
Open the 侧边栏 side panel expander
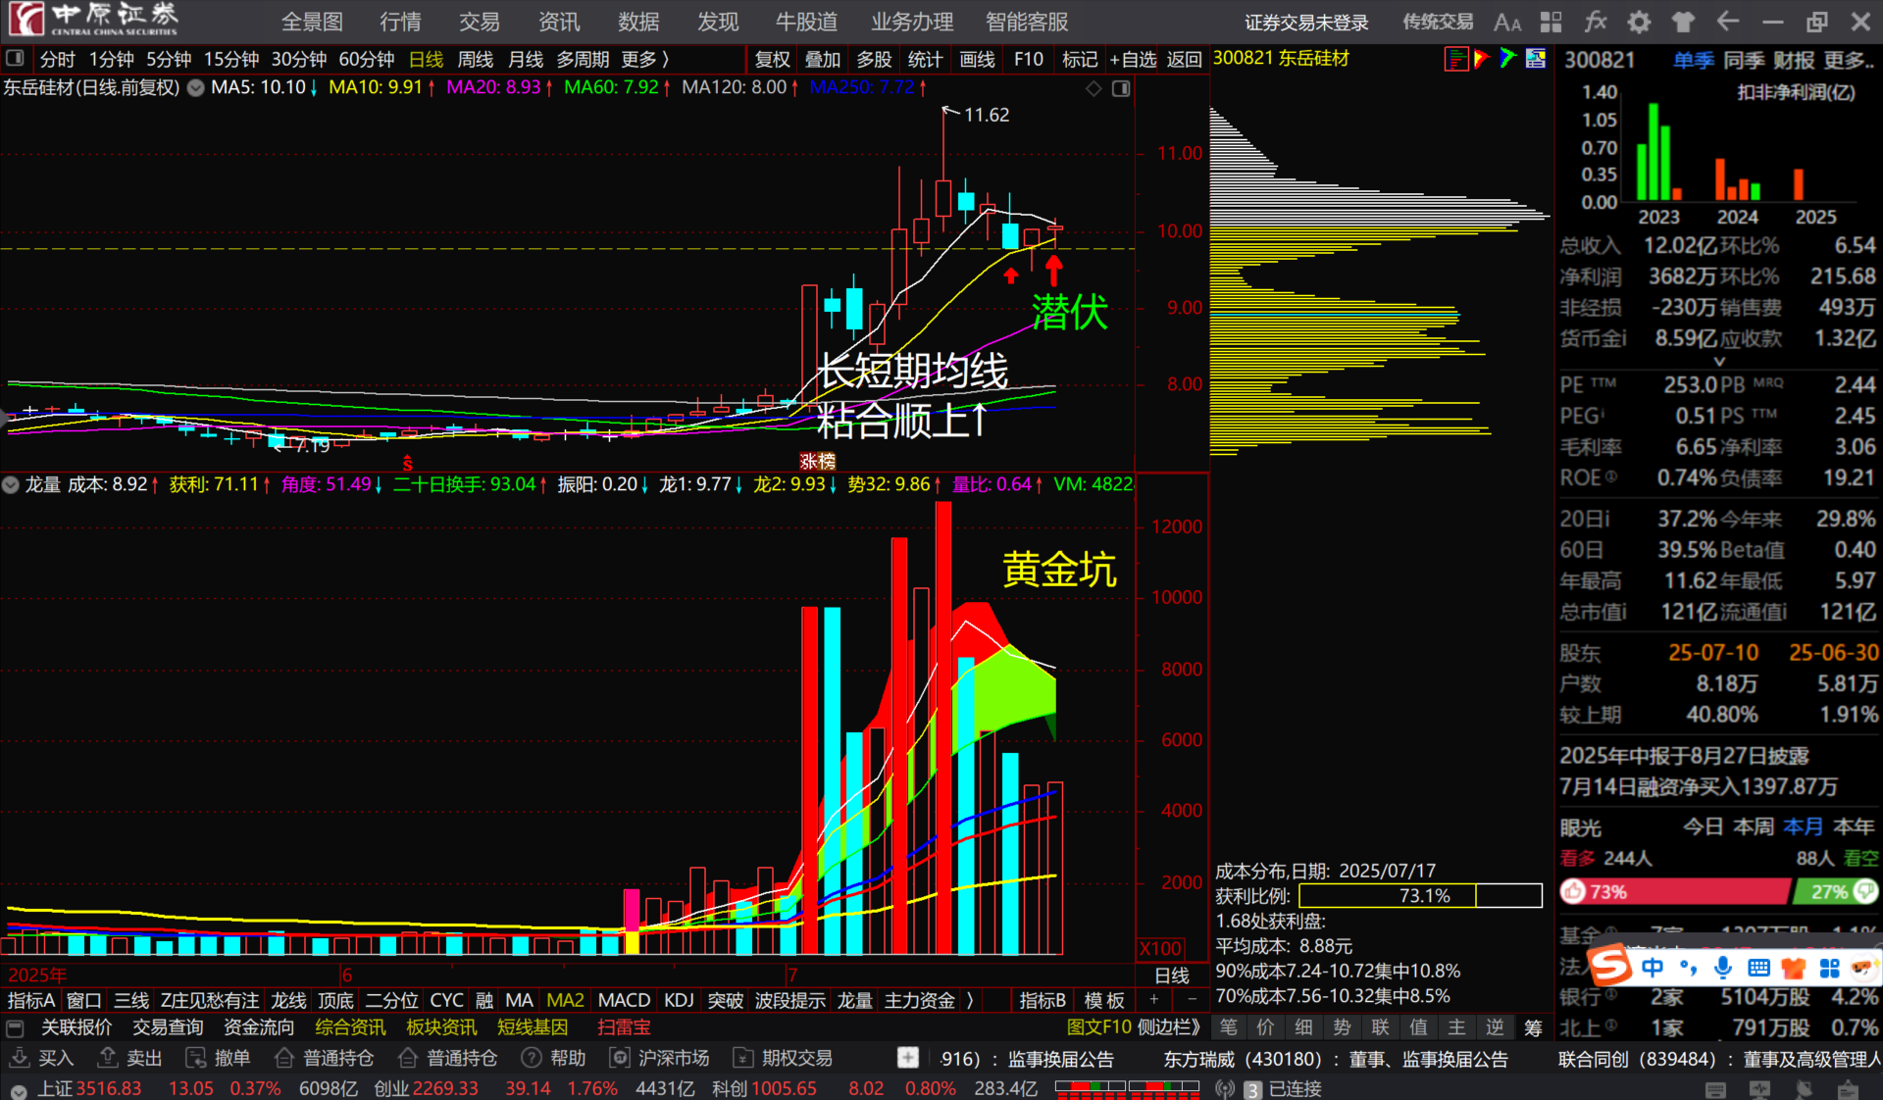point(1170,1027)
